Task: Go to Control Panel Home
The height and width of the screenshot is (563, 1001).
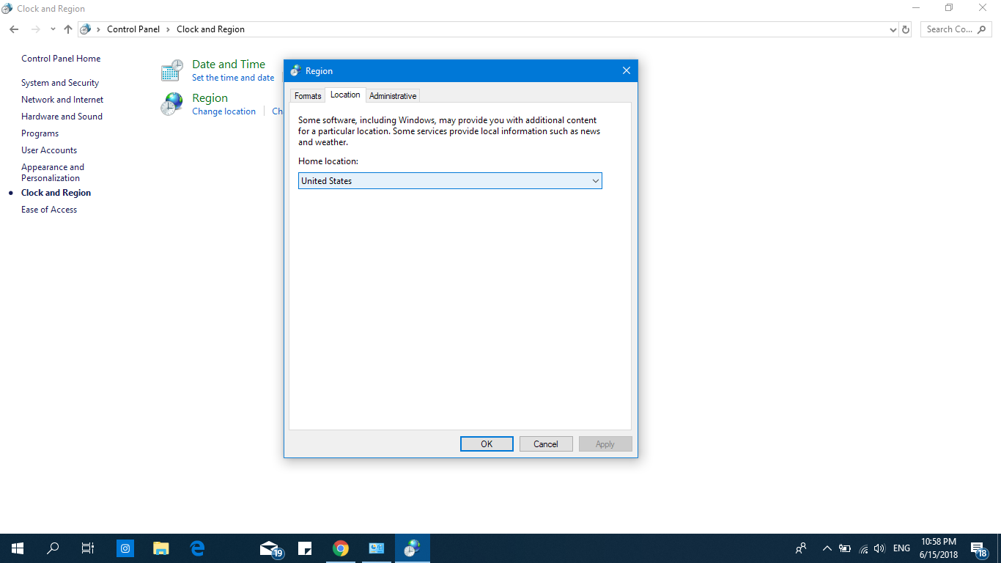Action: [x=61, y=59]
